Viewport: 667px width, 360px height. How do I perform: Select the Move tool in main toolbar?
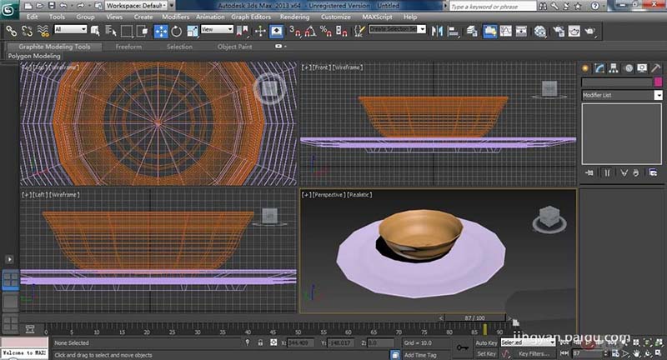pyautogui.click(x=161, y=31)
